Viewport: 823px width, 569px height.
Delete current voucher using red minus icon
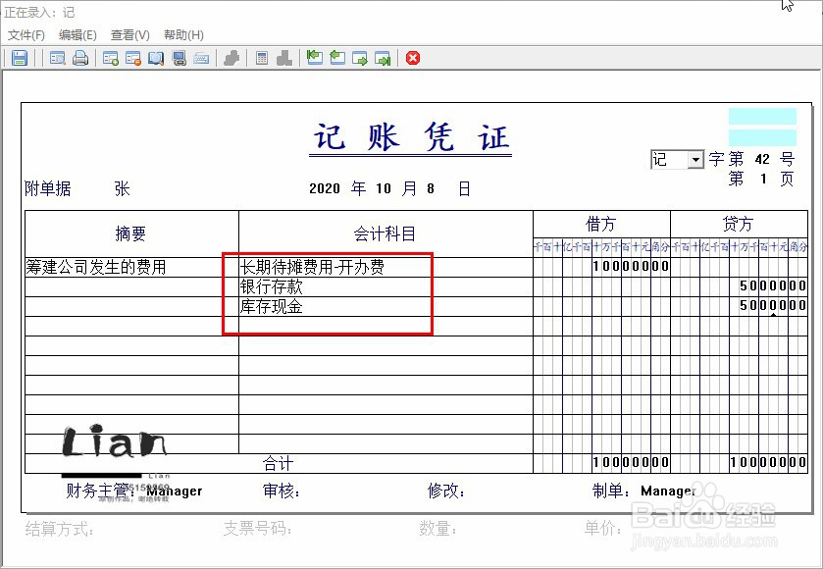point(130,57)
